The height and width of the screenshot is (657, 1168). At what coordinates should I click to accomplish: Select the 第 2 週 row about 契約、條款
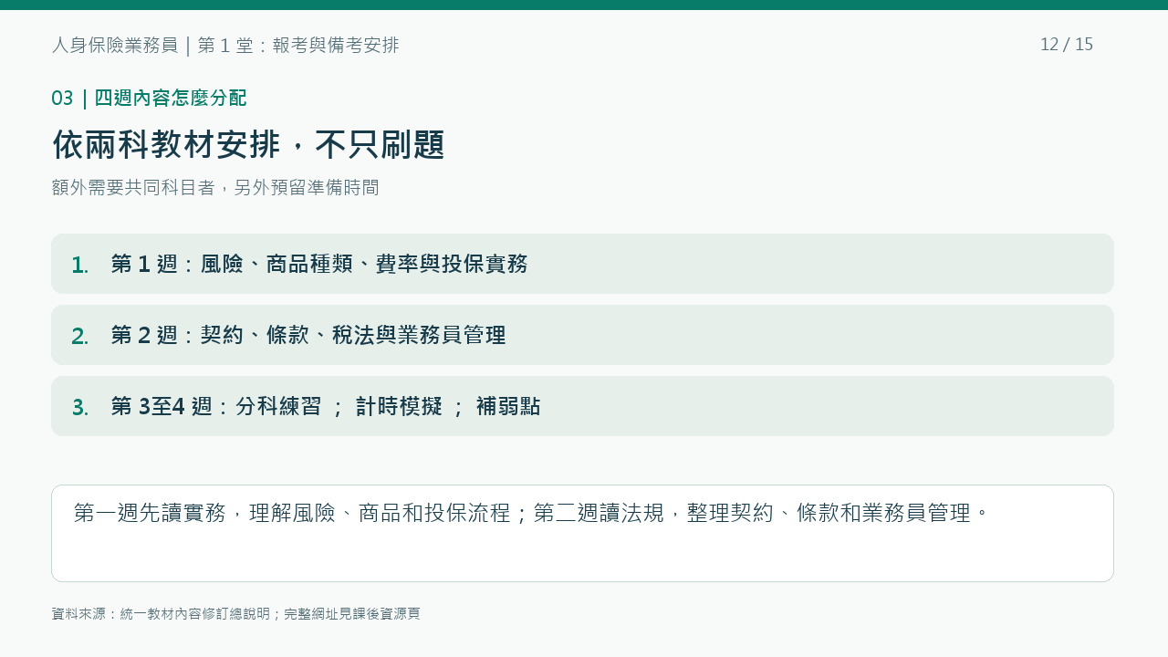click(582, 335)
